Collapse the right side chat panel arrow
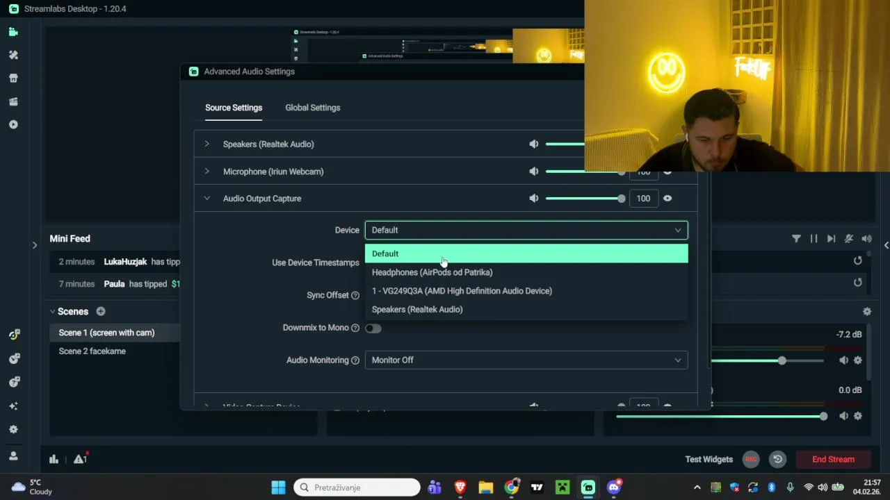Screen dimensions: 890x500 point(886,245)
